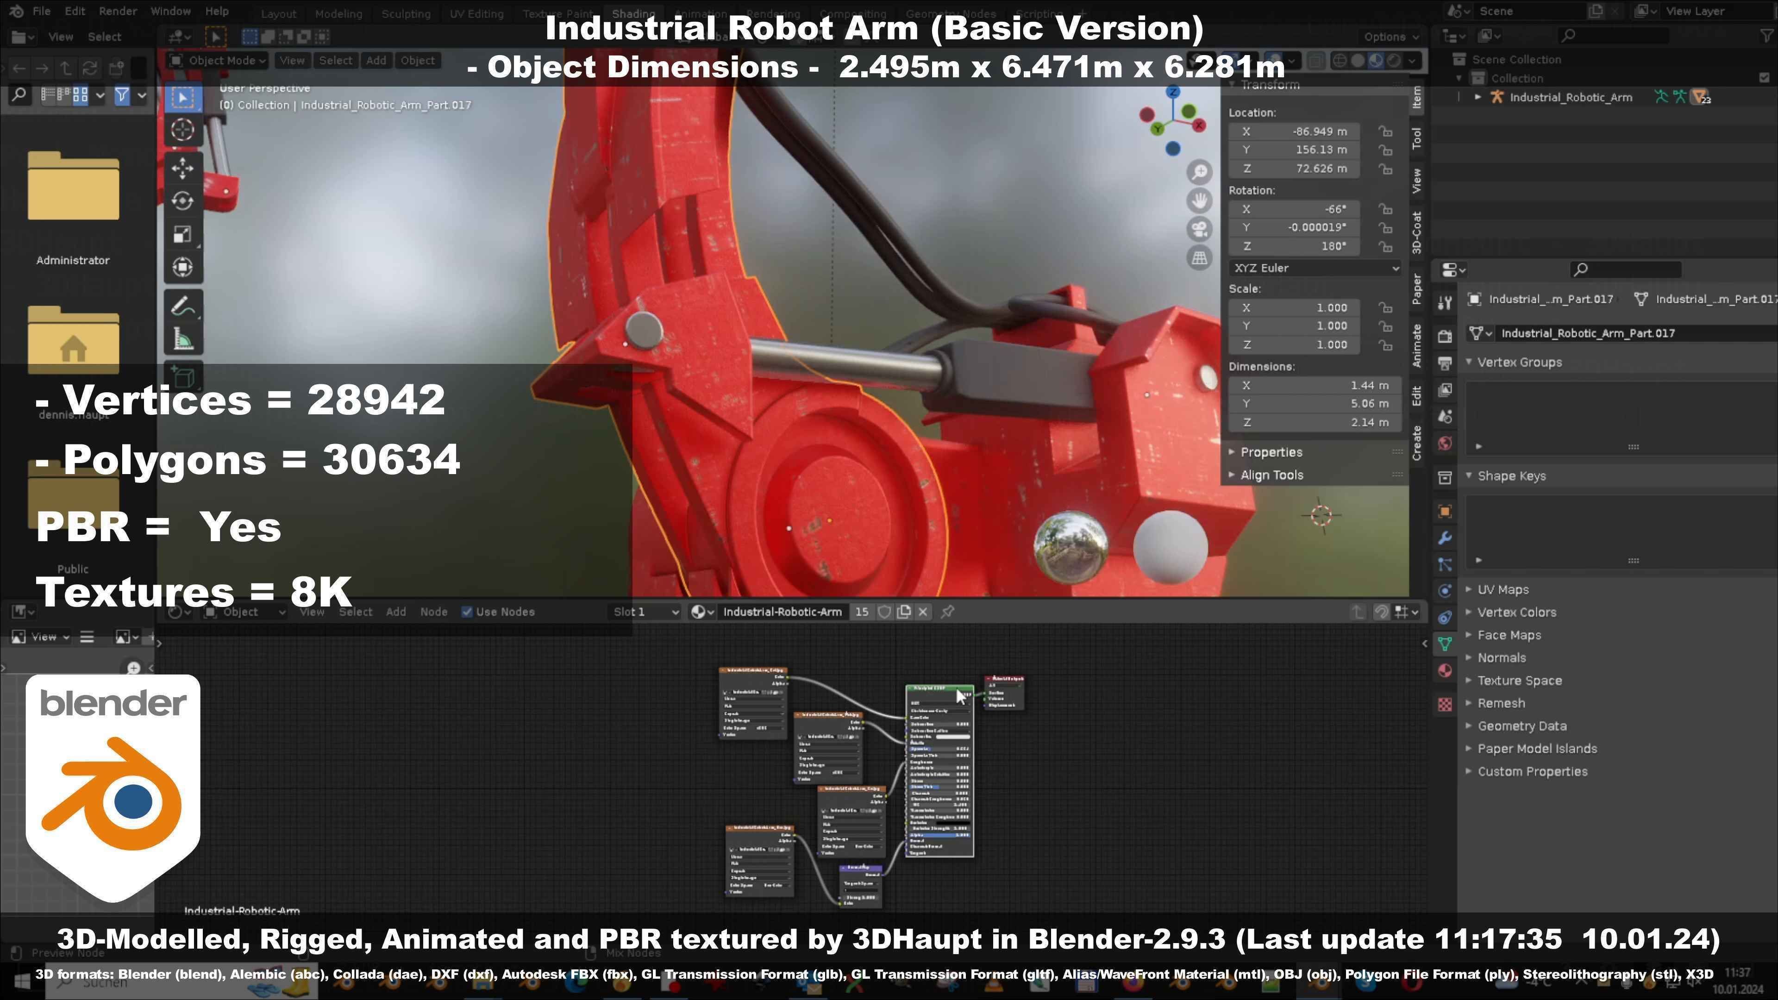Pick the Move tool in viewport toolbar
Screen dimensions: 1778x1000
(x=183, y=168)
